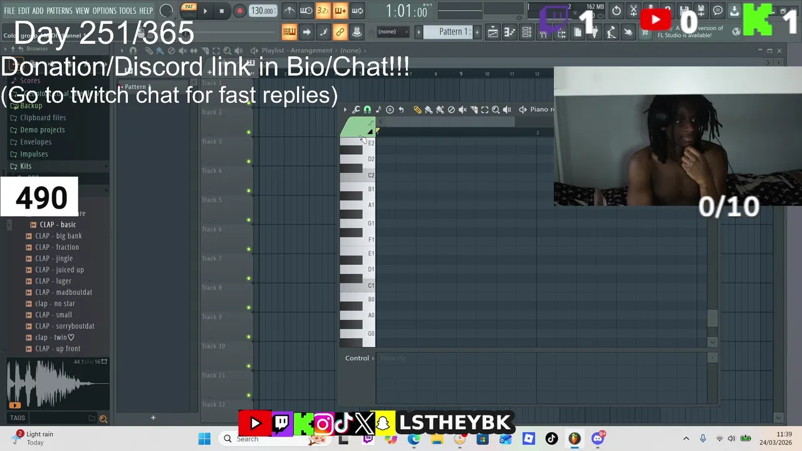Arm recording with the Record button
The height and width of the screenshot is (451, 802).
239,11
